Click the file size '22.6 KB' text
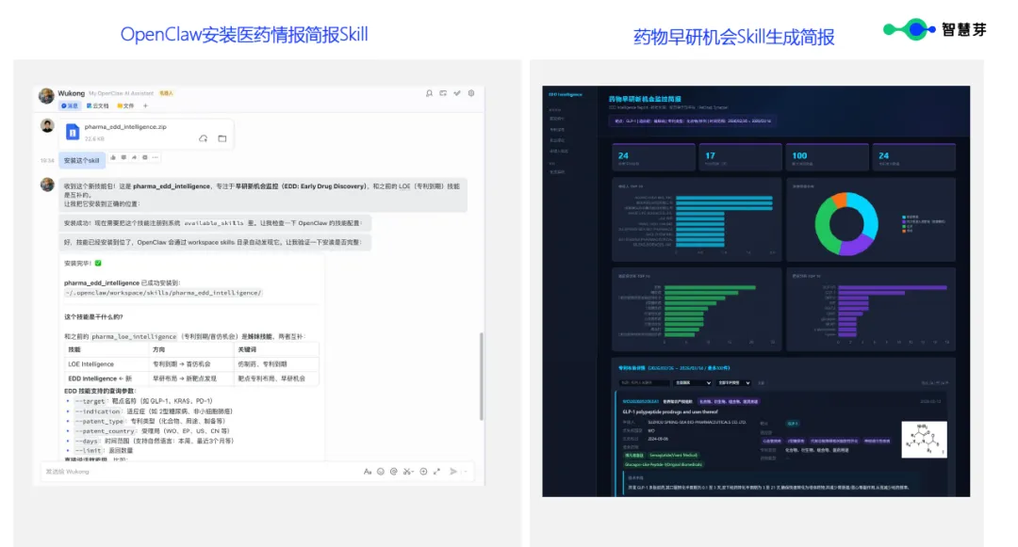Image resolution: width=1018 pixels, height=547 pixels. (94, 138)
